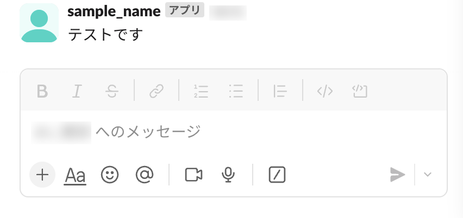The width and height of the screenshot is (463, 218).
Task: Start a bulleted list
Action: point(236,91)
